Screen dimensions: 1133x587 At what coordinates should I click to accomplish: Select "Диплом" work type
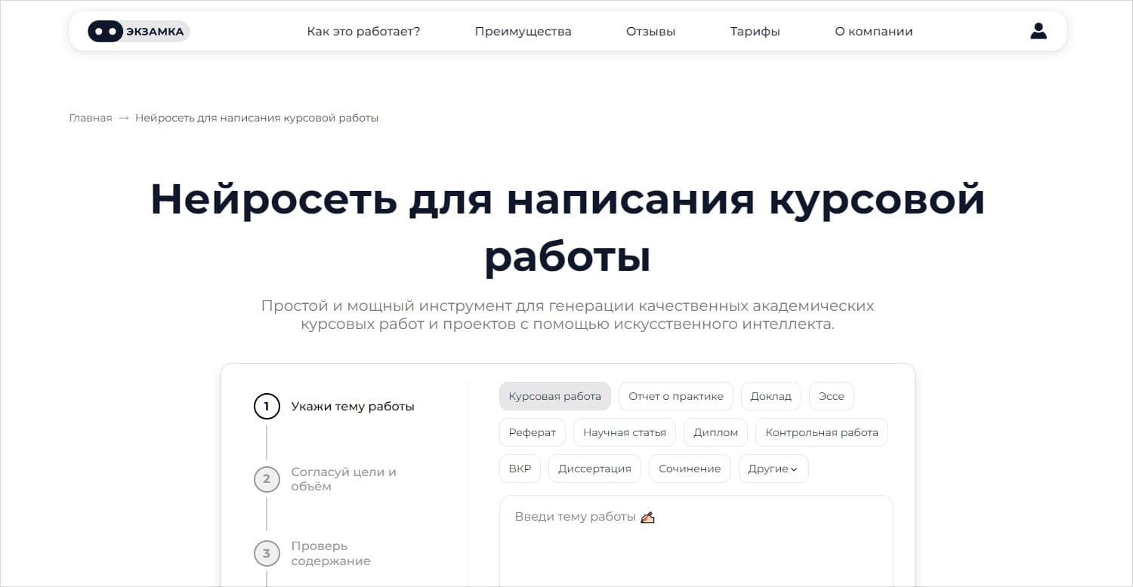point(715,432)
